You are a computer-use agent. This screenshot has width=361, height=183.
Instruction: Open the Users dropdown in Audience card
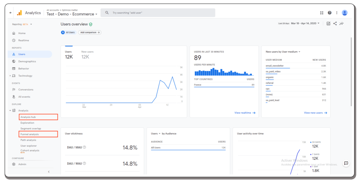click(x=155, y=134)
